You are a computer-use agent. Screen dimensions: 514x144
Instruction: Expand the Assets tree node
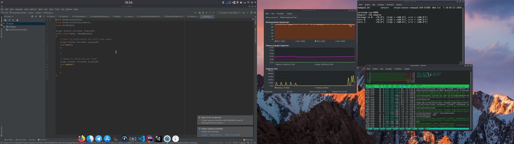coord(4,24)
